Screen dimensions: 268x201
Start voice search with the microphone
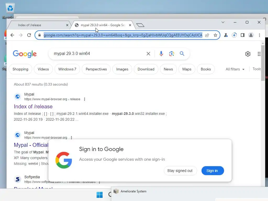[x=161, y=54]
